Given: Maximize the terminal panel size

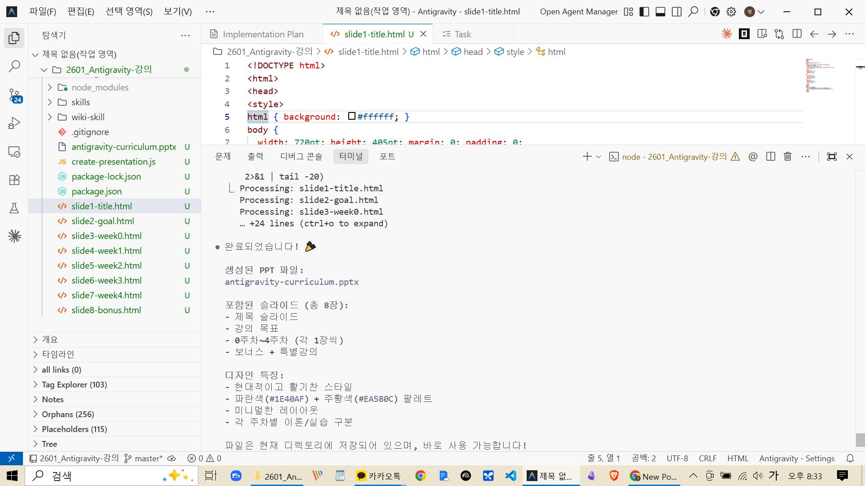Looking at the screenshot, I should (x=832, y=157).
